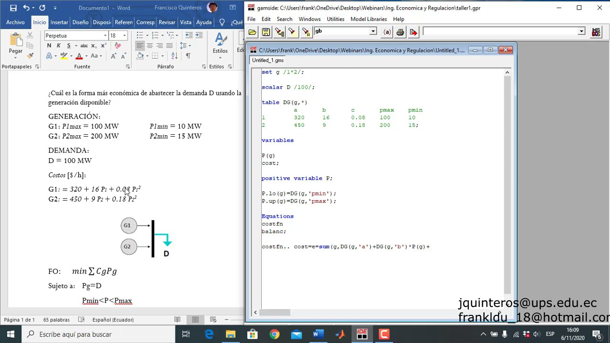Apply subscript formatting in Word
This screenshot has width=610, height=343.
93,46
